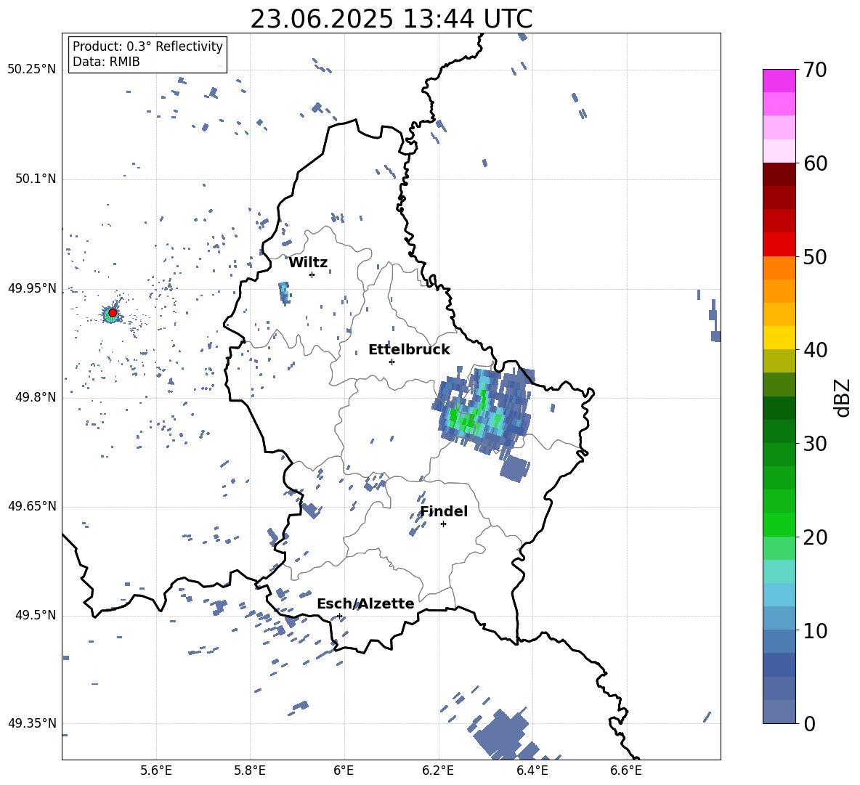This screenshot has width=860, height=785.
Task: Click the cross marker below Ettelbruck
Action: [392, 362]
